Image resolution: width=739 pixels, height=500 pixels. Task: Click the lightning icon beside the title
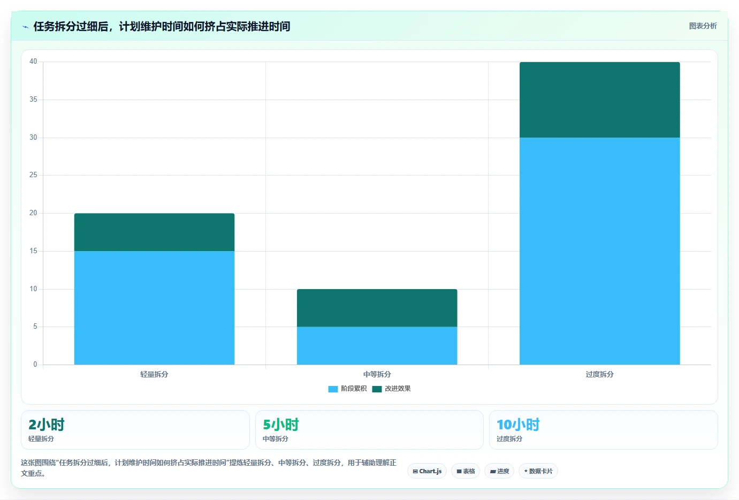[25, 27]
